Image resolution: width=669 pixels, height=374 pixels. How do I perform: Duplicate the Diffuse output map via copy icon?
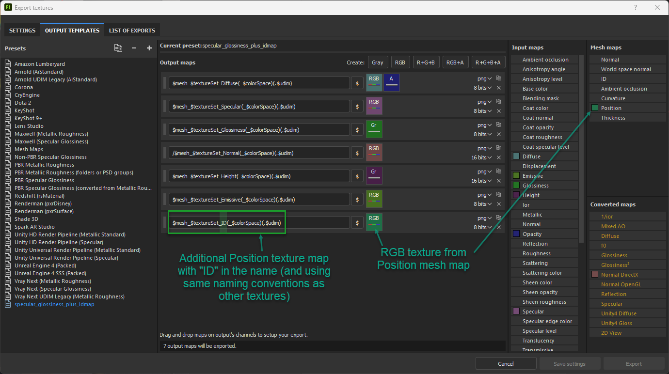(499, 78)
